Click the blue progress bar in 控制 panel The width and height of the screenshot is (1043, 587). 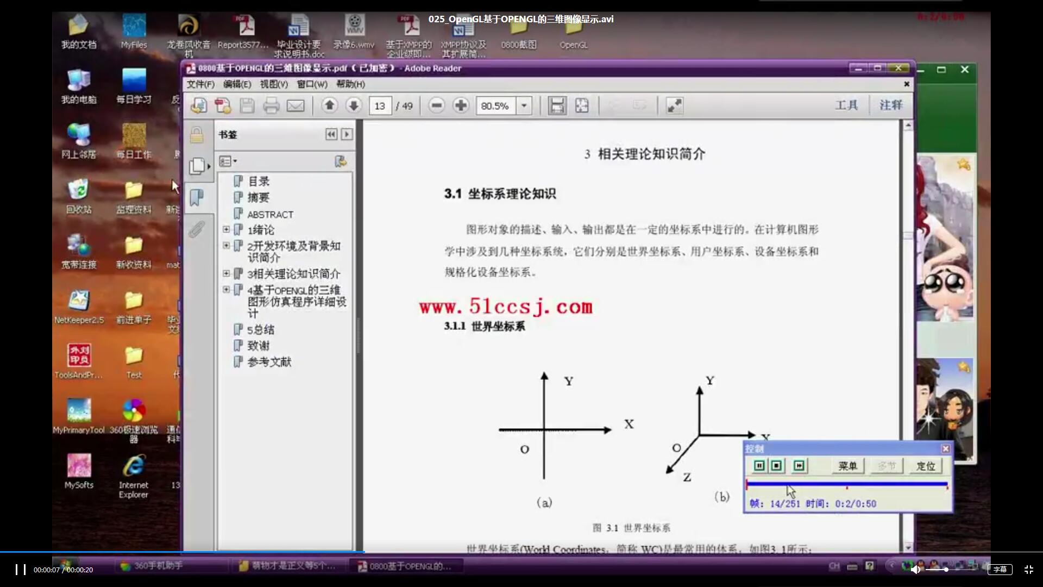847,484
